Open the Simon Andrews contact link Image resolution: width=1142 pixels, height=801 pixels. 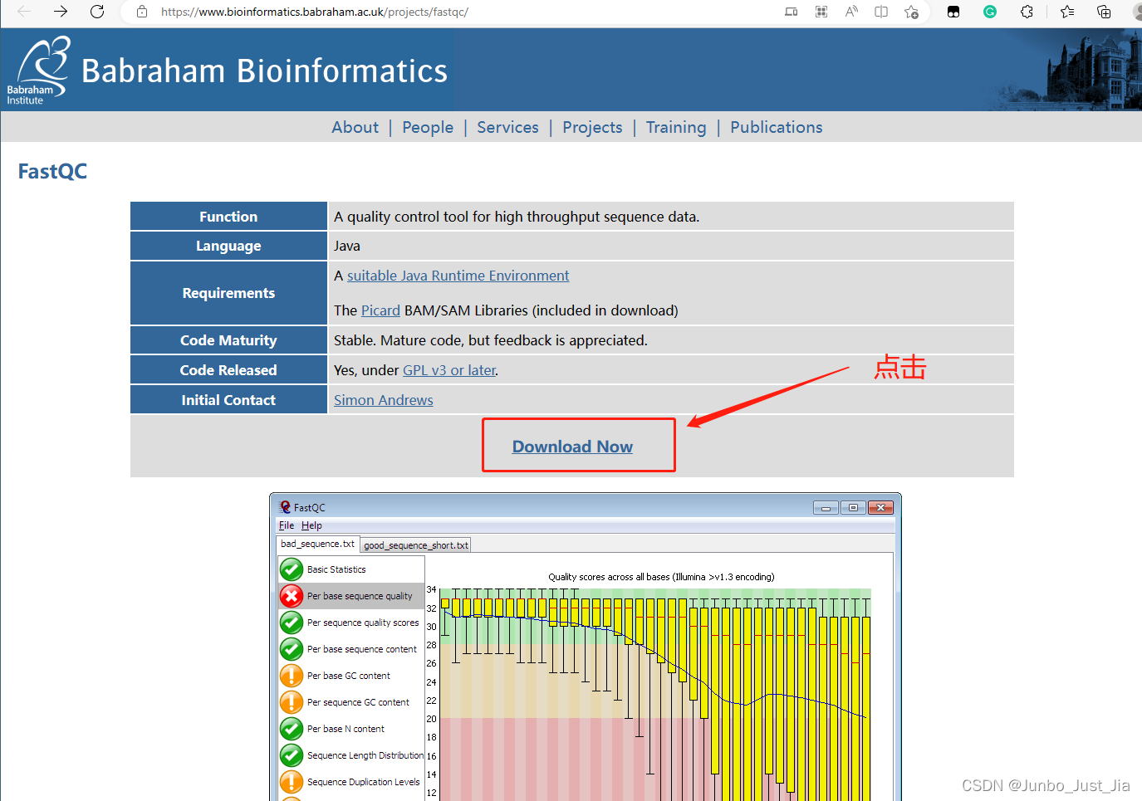(x=384, y=400)
